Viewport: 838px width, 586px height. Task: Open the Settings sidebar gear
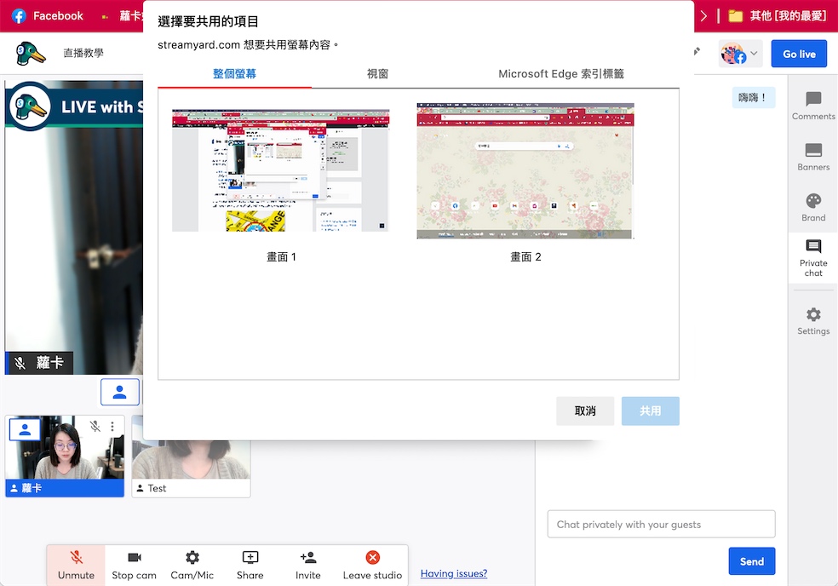tap(813, 321)
